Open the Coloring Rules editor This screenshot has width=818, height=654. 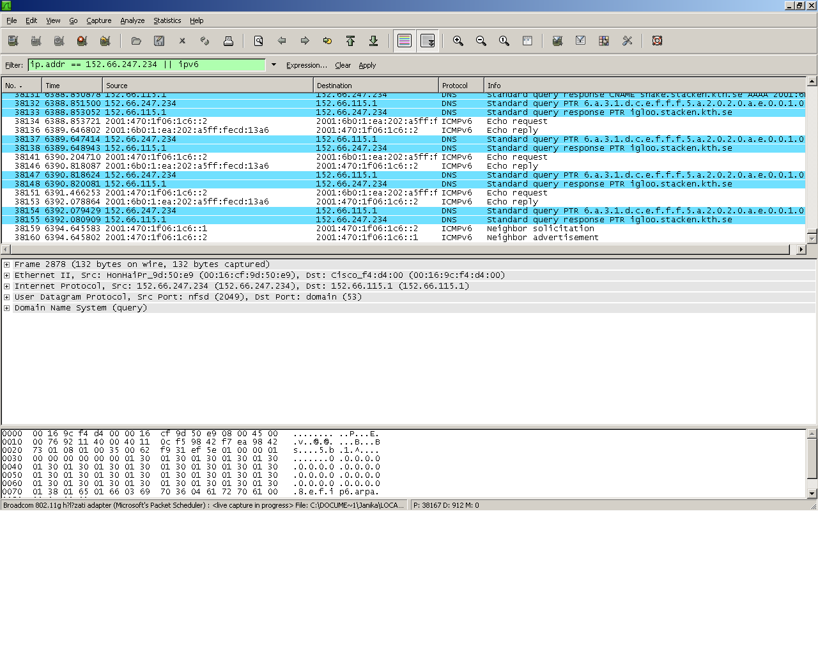point(603,41)
